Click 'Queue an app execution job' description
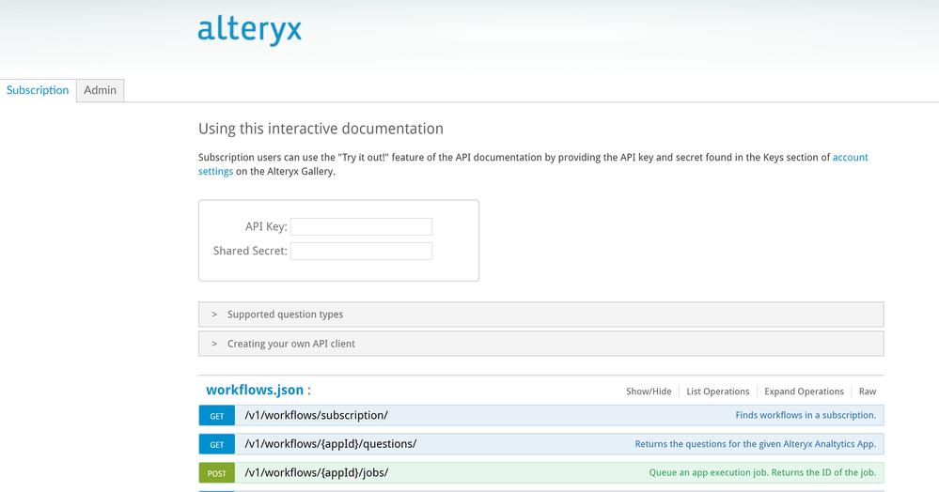The image size is (939, 492). 762,473
